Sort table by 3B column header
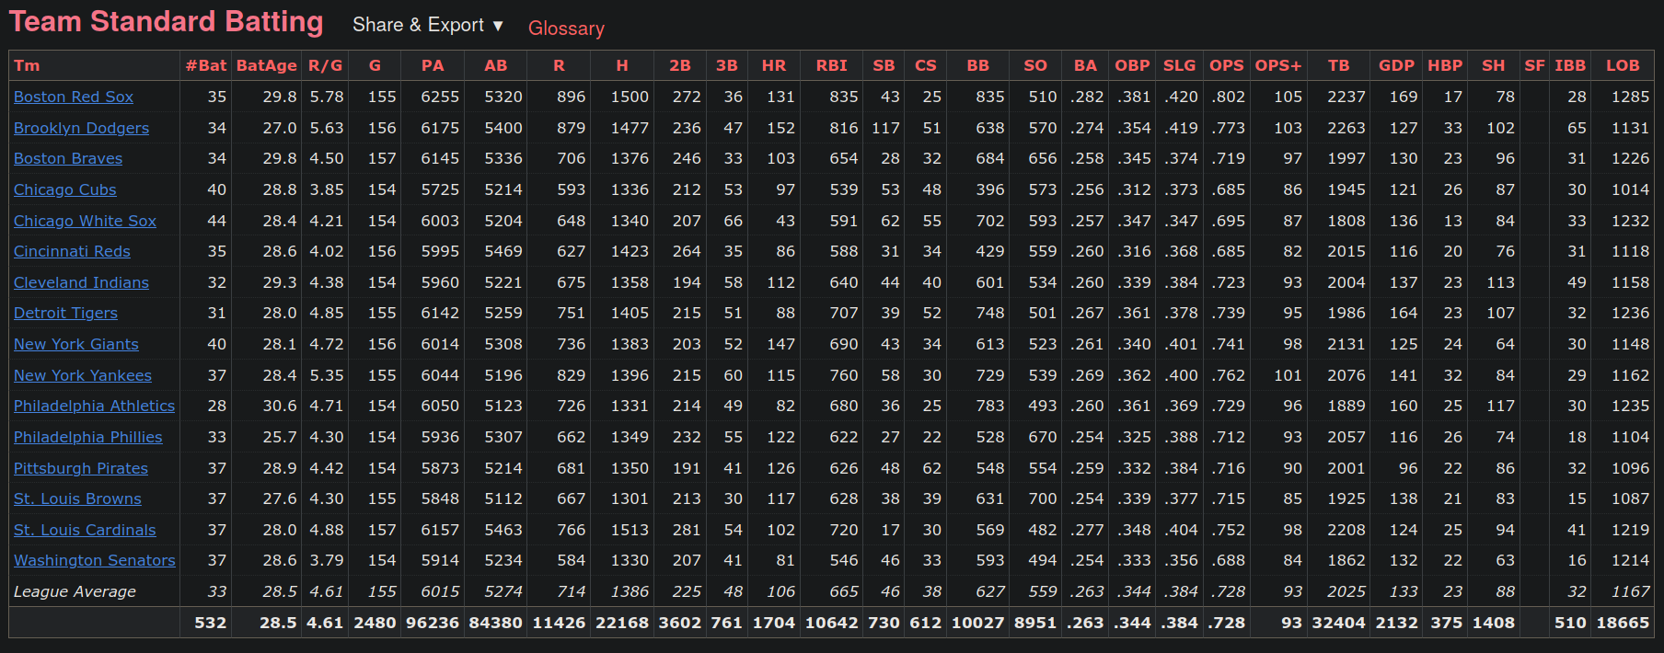The image size is (1664, 653). click(727, 65)
